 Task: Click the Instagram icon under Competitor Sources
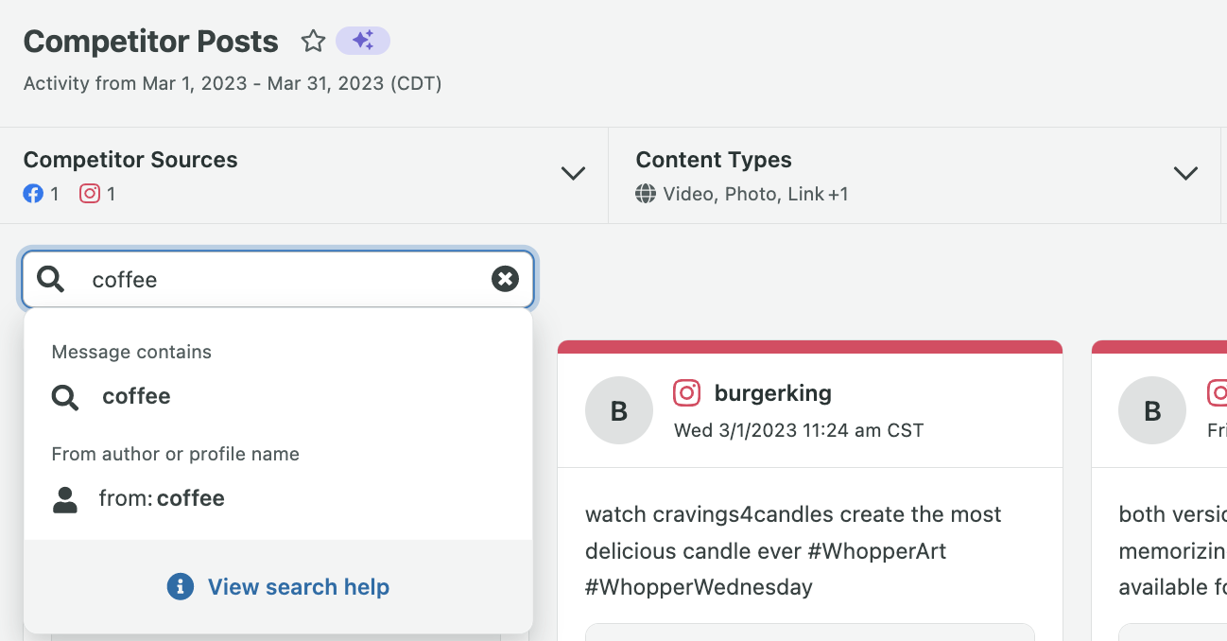click(92, 193)
